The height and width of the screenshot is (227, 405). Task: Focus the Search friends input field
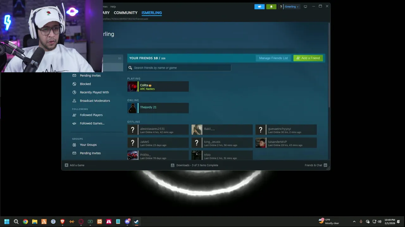(x=179, y=68)
